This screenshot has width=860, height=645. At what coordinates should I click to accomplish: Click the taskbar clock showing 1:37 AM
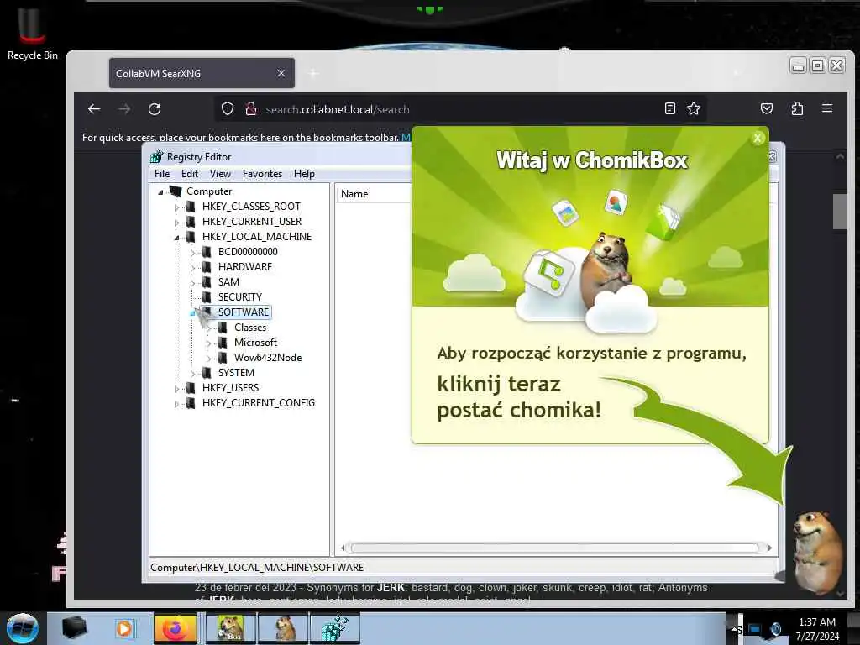tap(817, 629)
